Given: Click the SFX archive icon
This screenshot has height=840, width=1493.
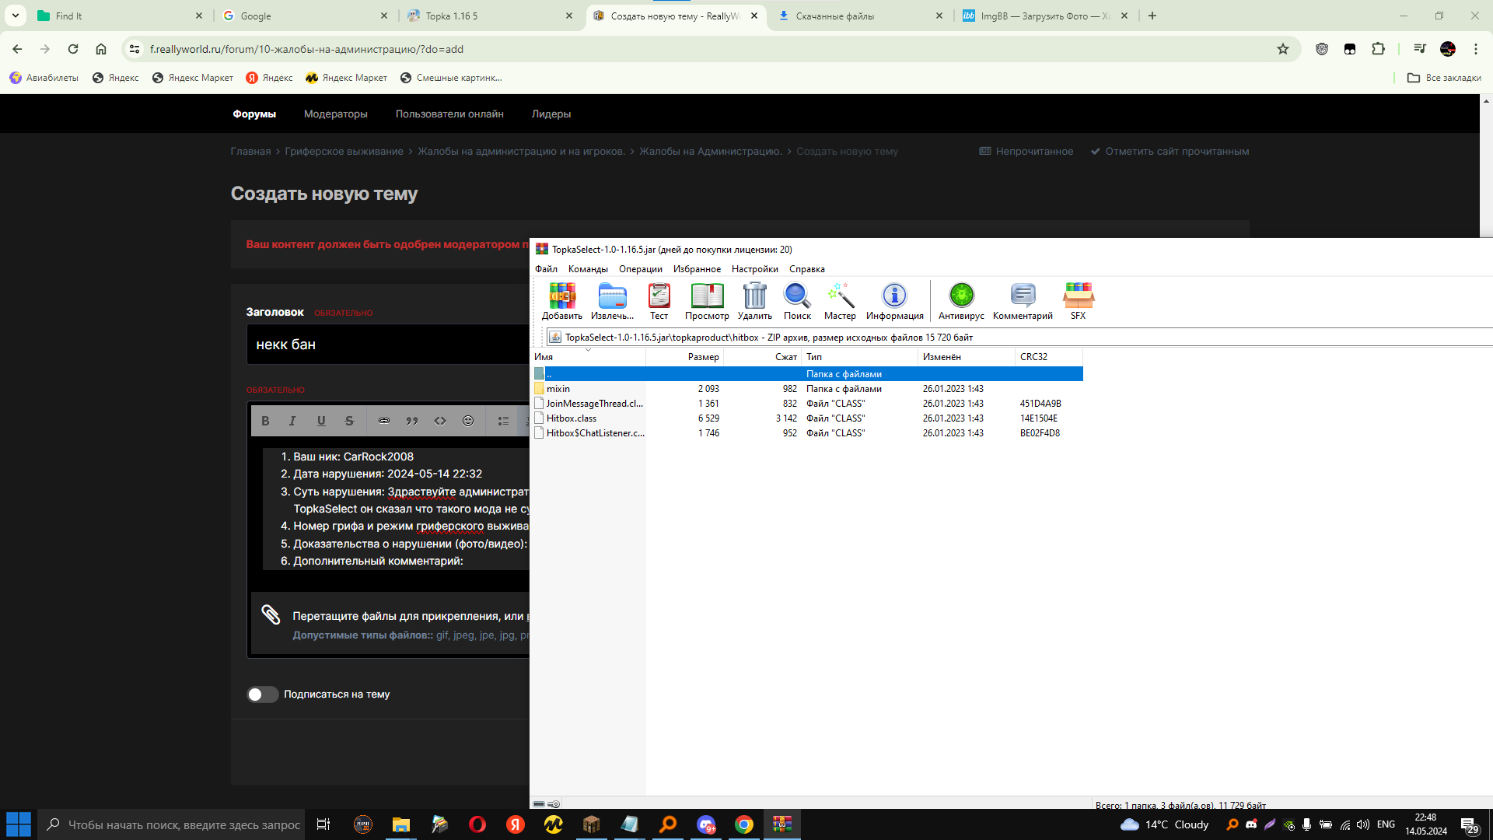Looking at the screenshot, I should pyautogui.click(x=1078, y=301).
